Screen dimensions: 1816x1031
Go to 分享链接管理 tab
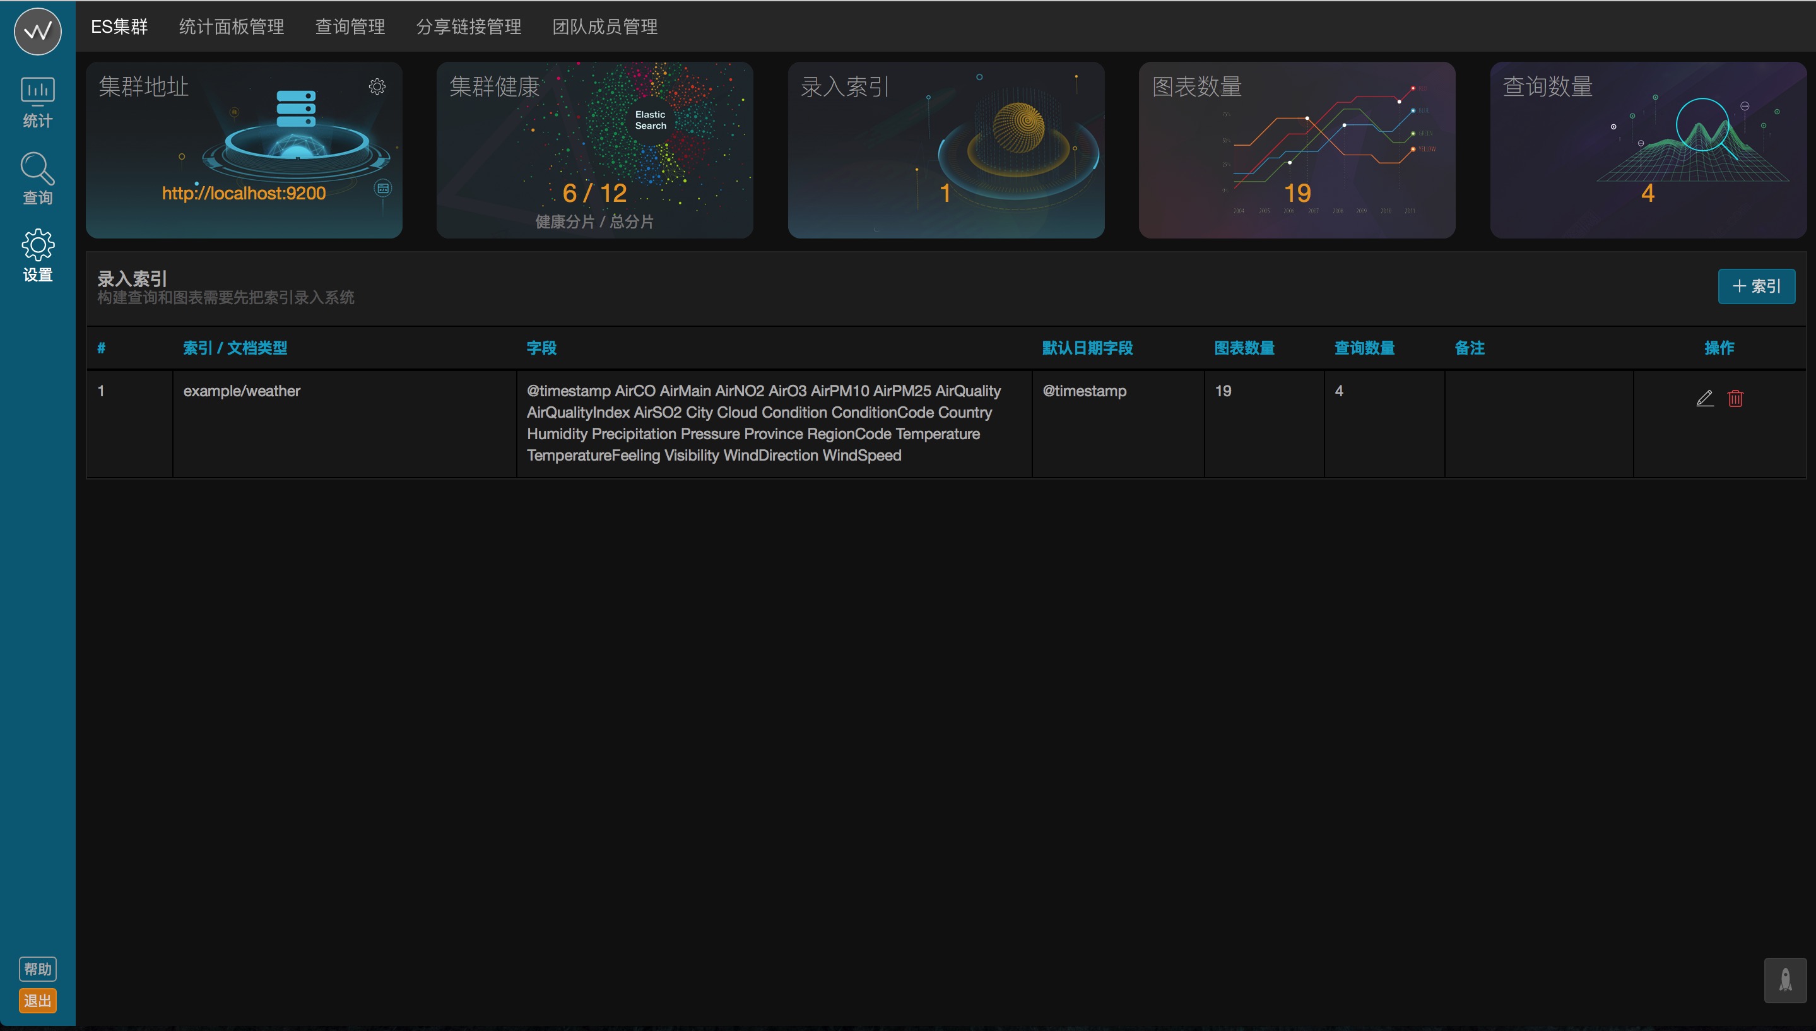469,27
